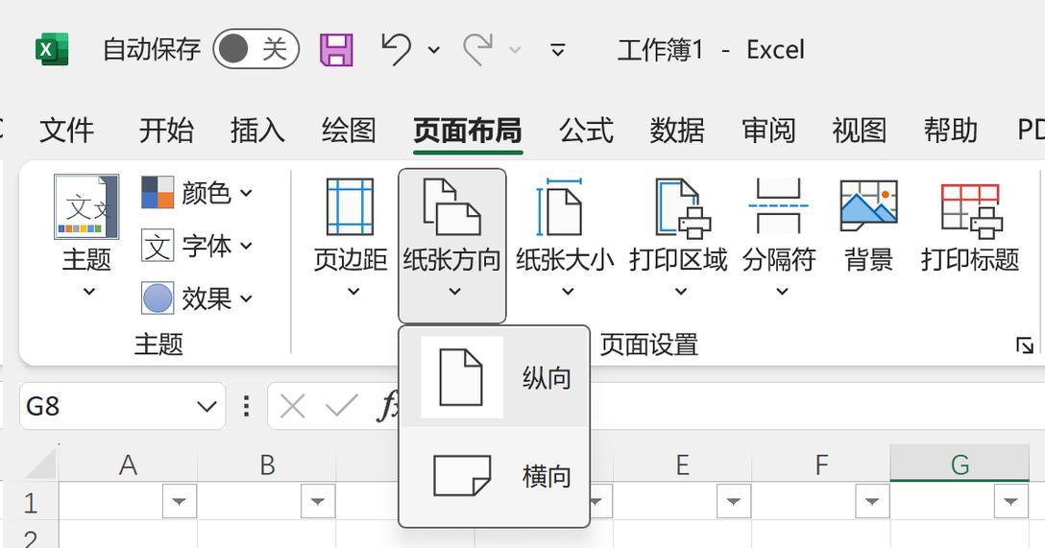Select column F header
The width and height of the screenshot is (1045, 548).
tap(821, 465)
